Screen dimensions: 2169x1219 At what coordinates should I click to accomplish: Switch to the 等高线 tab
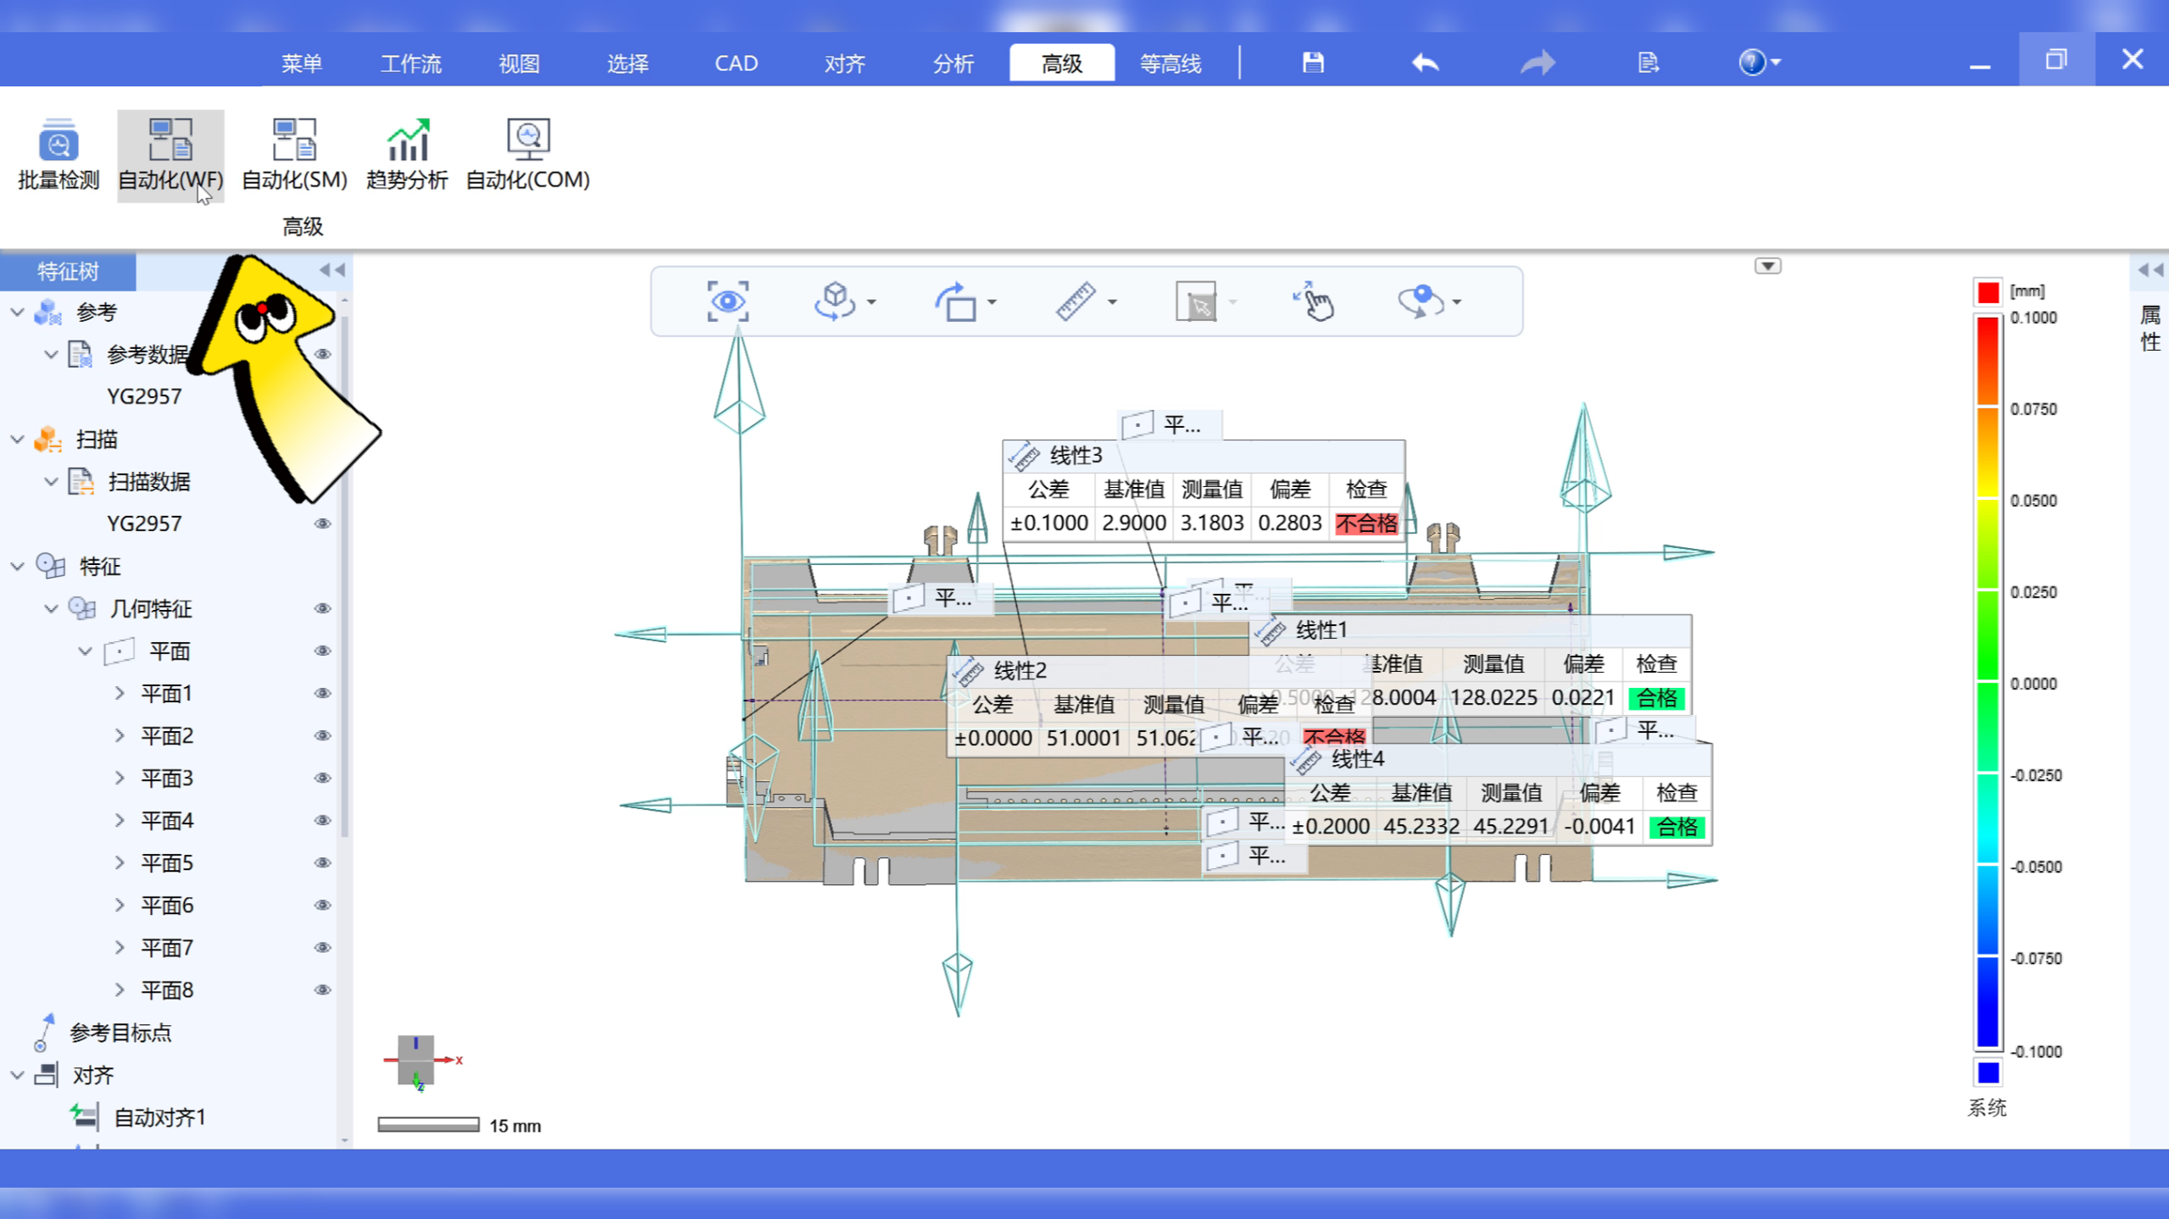point(1170,64)
